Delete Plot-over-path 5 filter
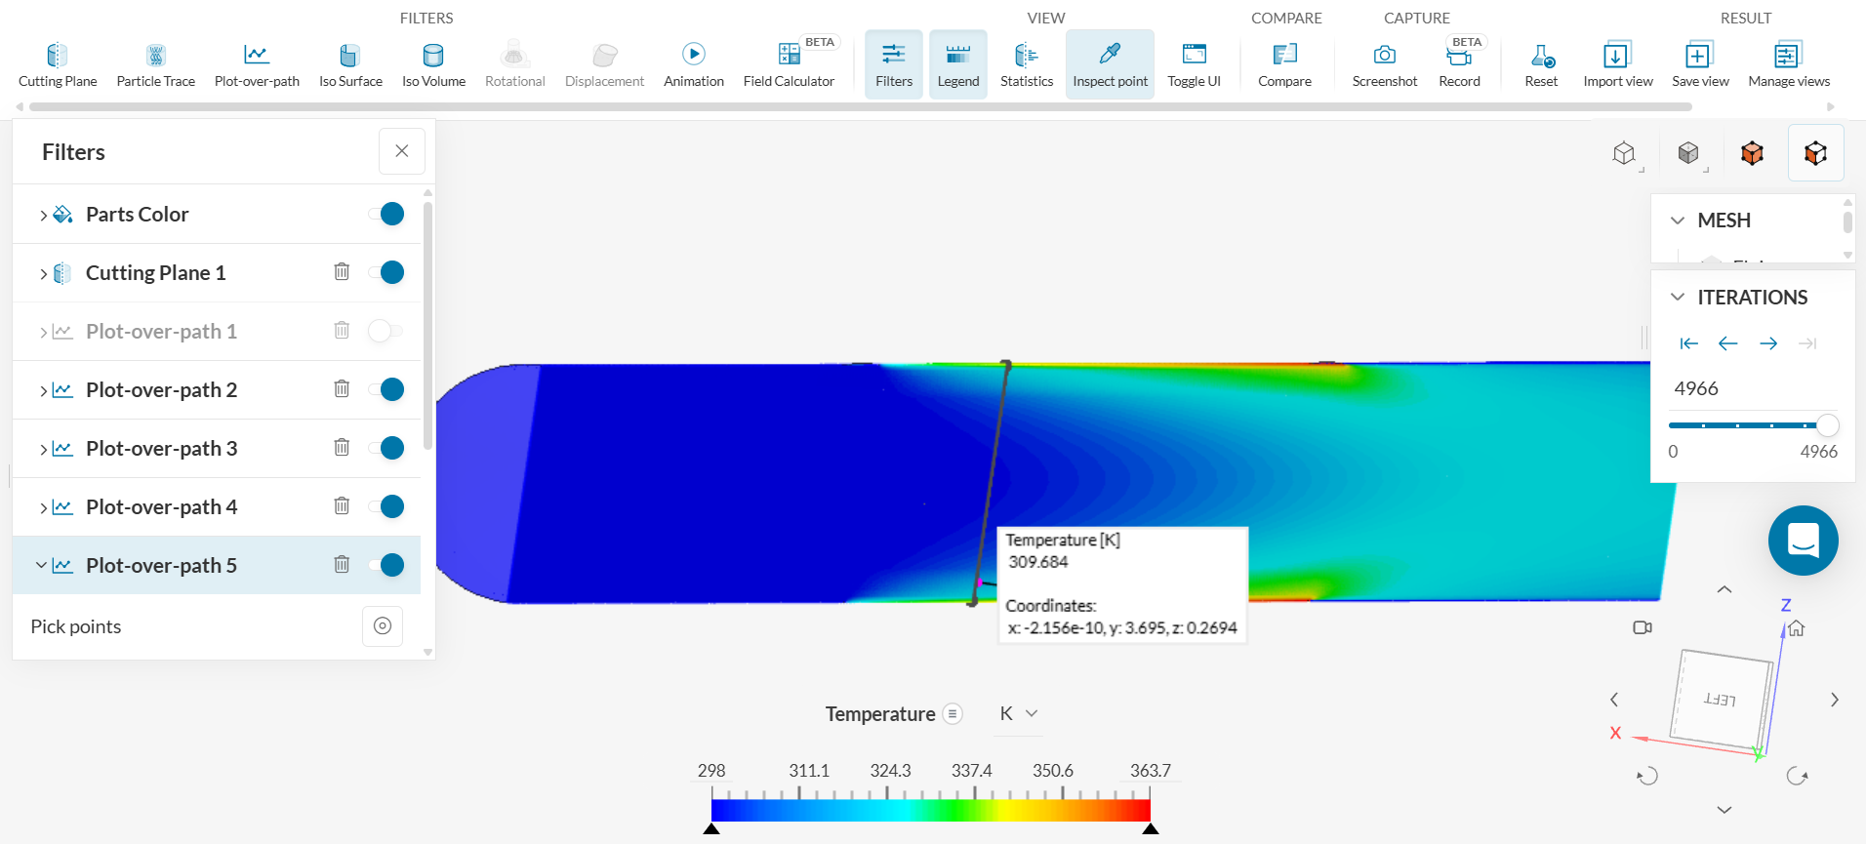The image size is (1866, 844). click(342, 565)
